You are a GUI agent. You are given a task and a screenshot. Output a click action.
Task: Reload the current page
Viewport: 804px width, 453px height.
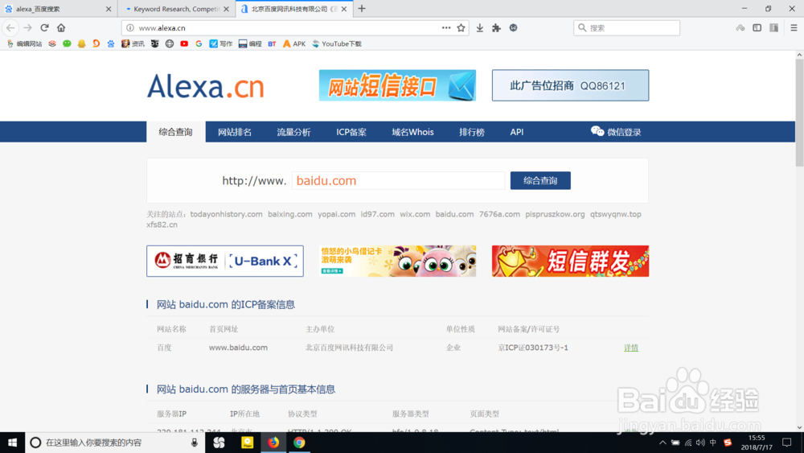click(x=44, y=27)
